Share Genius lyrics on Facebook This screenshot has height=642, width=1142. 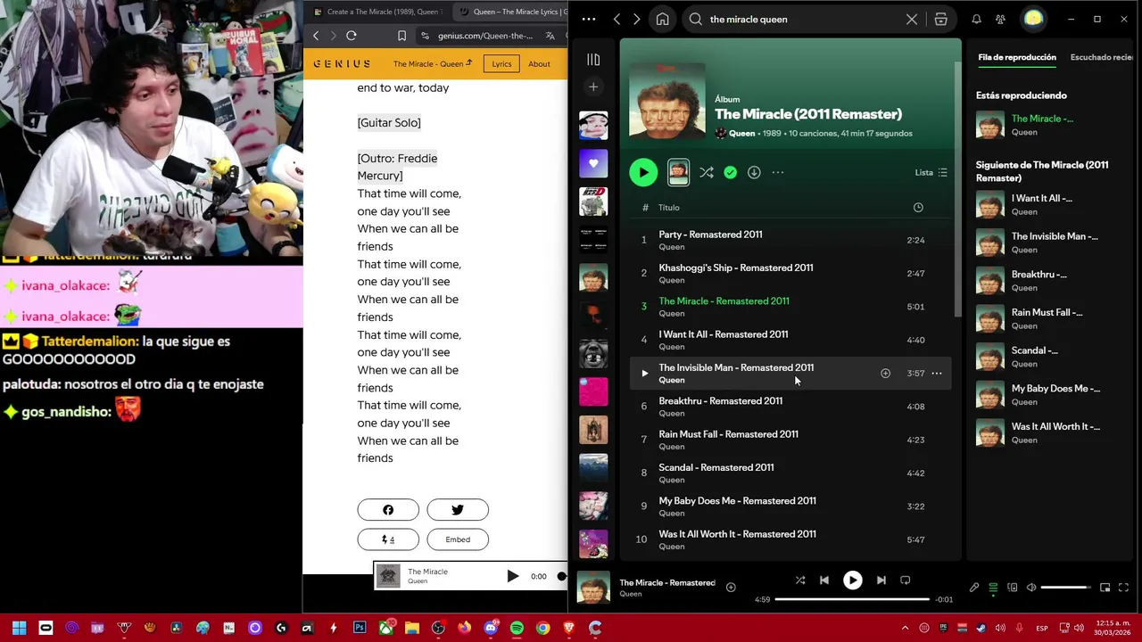(388, 510)
